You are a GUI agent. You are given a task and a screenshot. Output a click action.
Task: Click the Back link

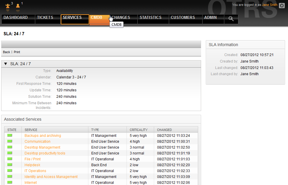[6, 52]
